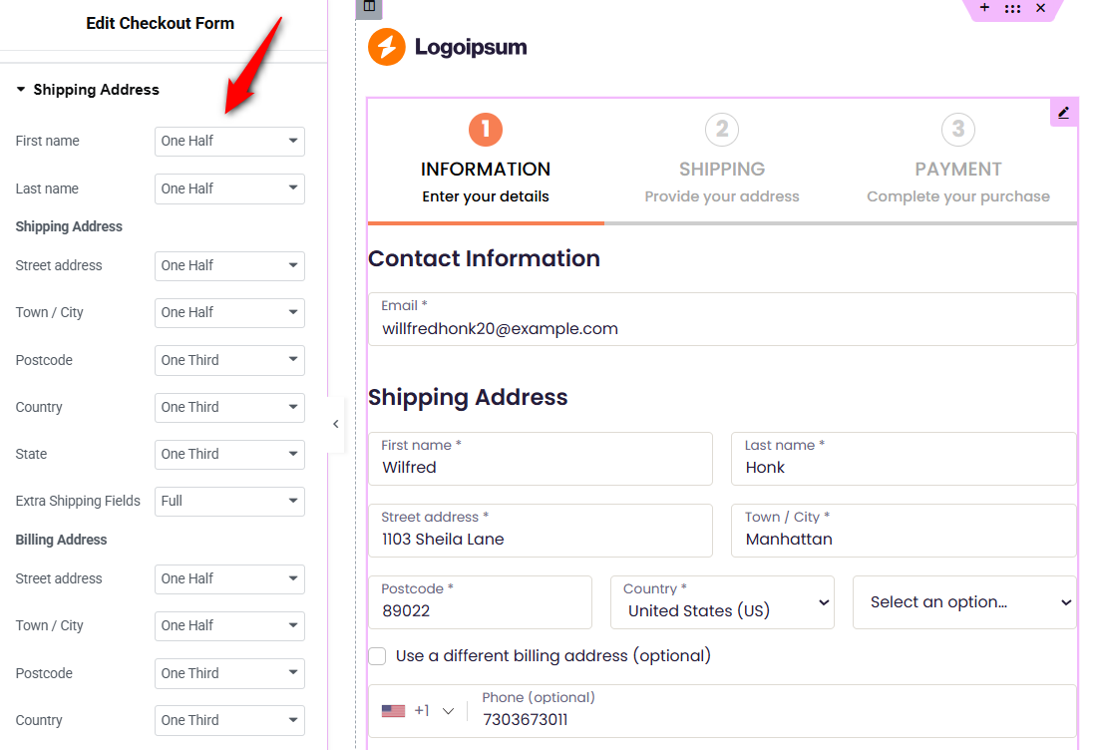The height and width of the screenshot is (750, 1098).
Task: Open the US flag phone country selector
Action: tap(417, 711)
